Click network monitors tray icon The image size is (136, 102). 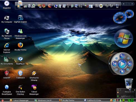[x=115, y=100]
